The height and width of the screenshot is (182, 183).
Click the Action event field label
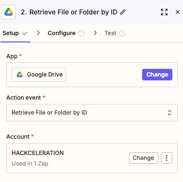click(x=24, y=98)
